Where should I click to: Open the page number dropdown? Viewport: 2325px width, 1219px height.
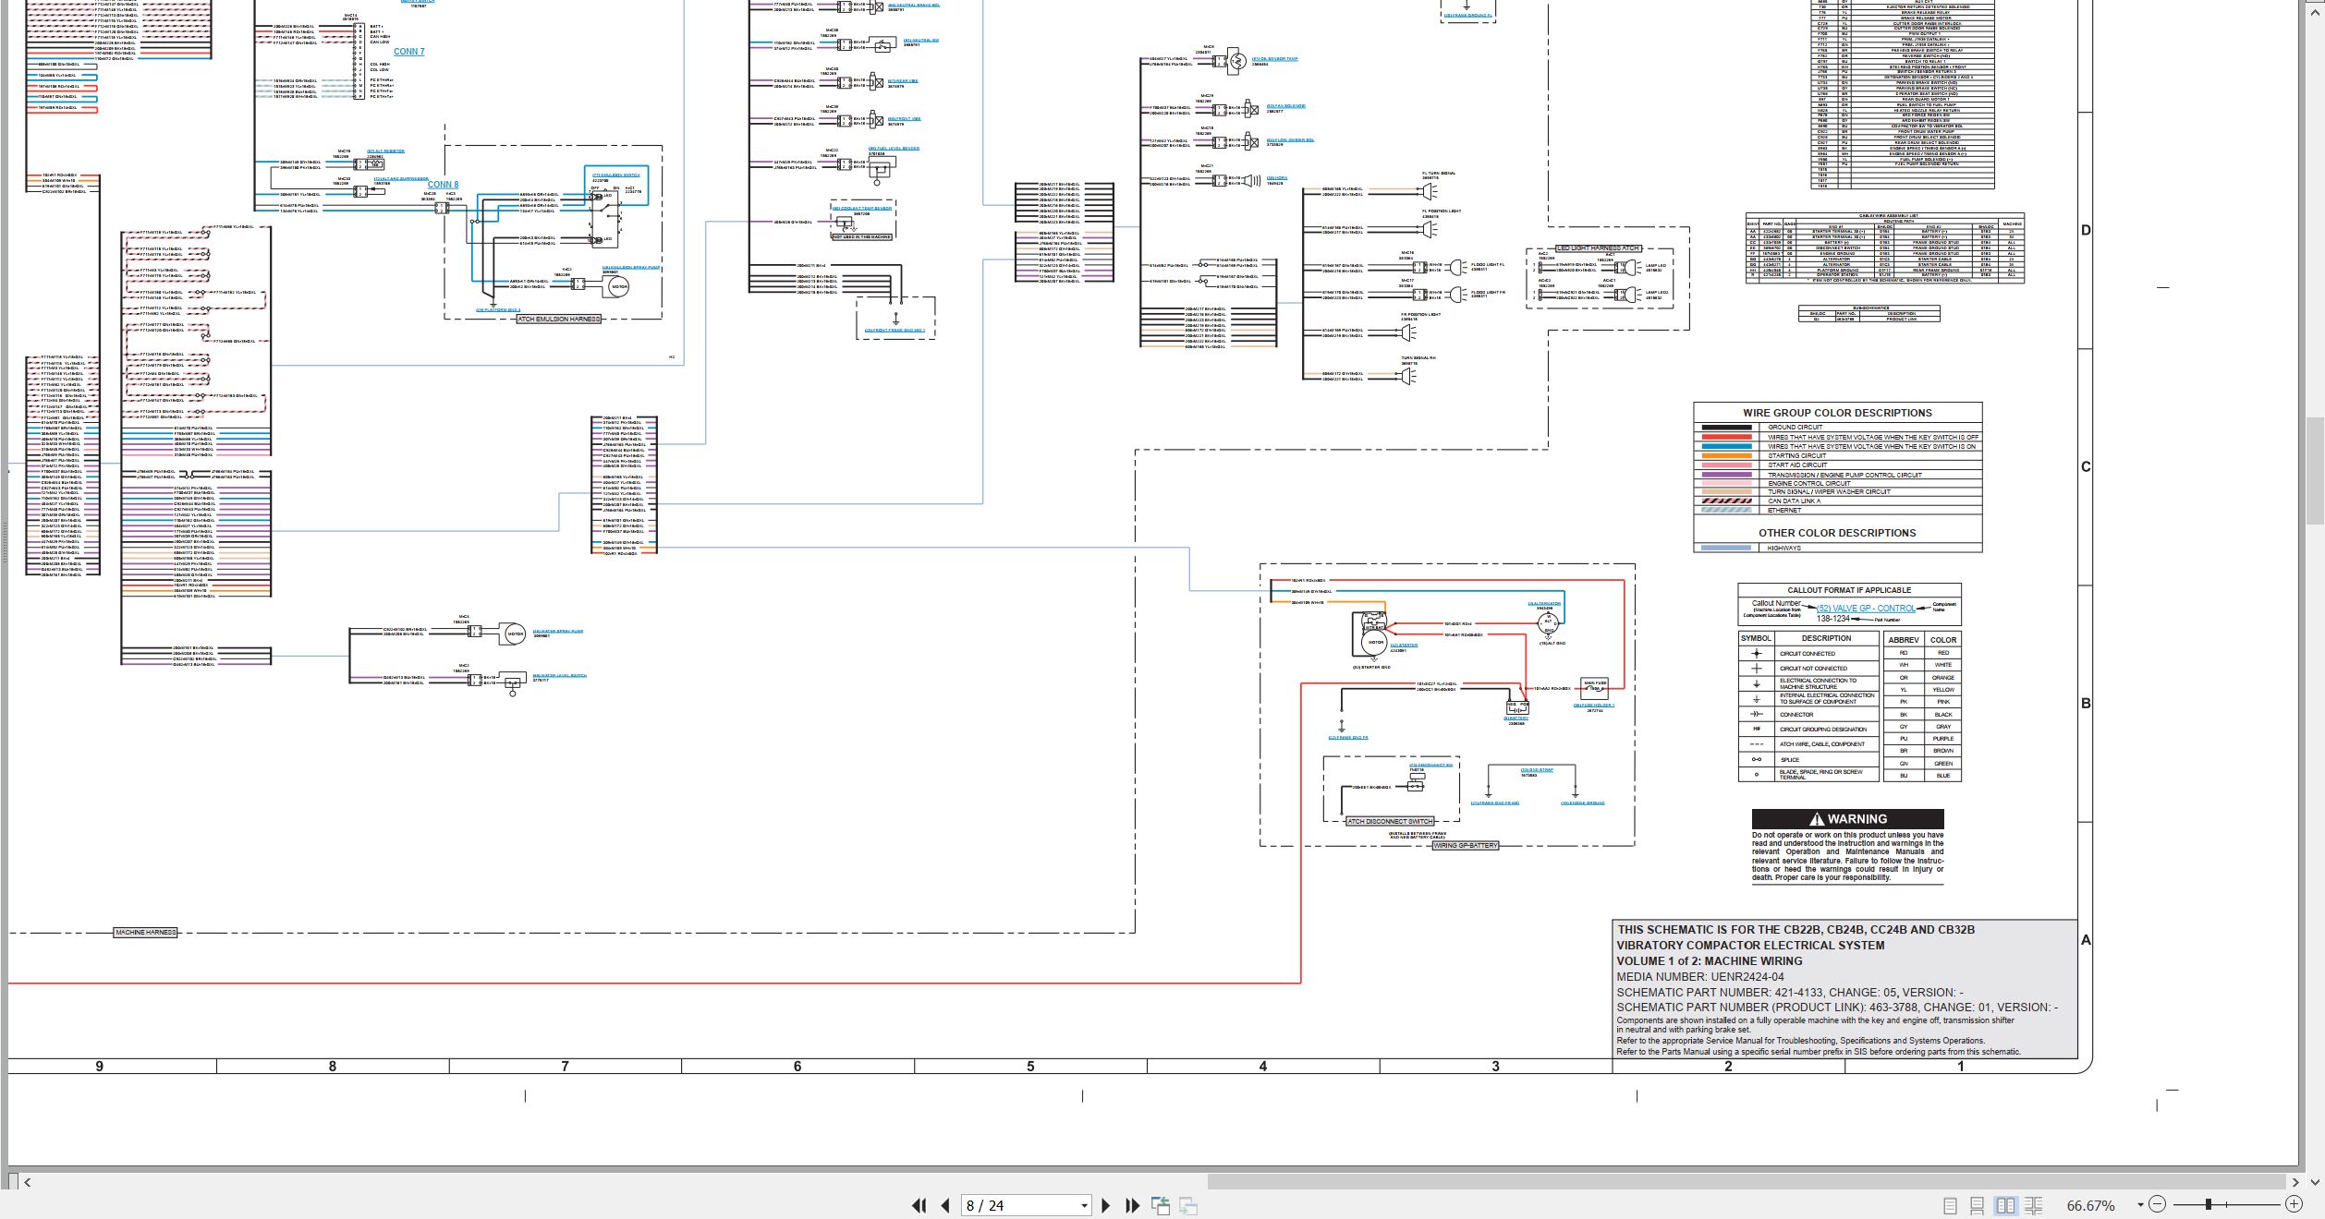point(1084,1206)
